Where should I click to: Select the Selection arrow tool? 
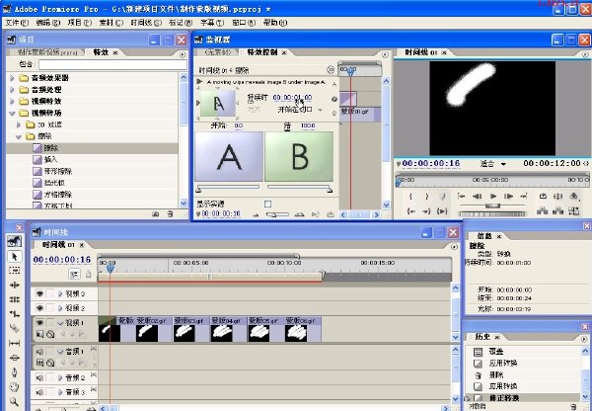[x=15, y=256]
